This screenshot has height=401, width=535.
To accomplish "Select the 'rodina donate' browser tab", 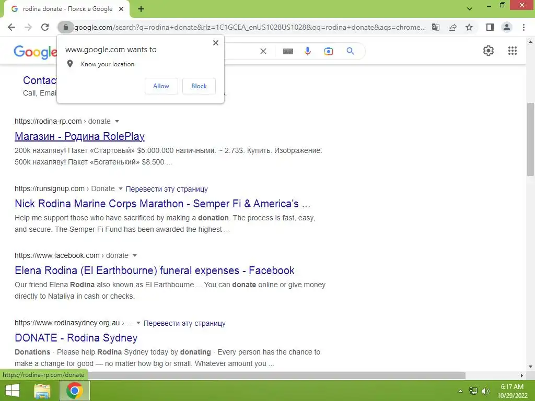I will 67,9.
